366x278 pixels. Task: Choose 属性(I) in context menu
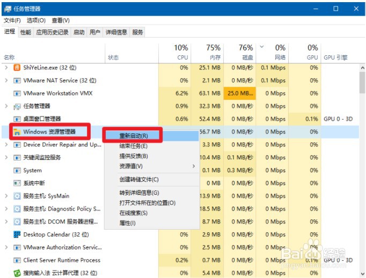coord(152,223)
